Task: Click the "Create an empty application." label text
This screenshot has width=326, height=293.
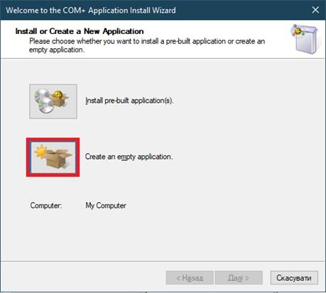Action: click(x=129, y=157)
